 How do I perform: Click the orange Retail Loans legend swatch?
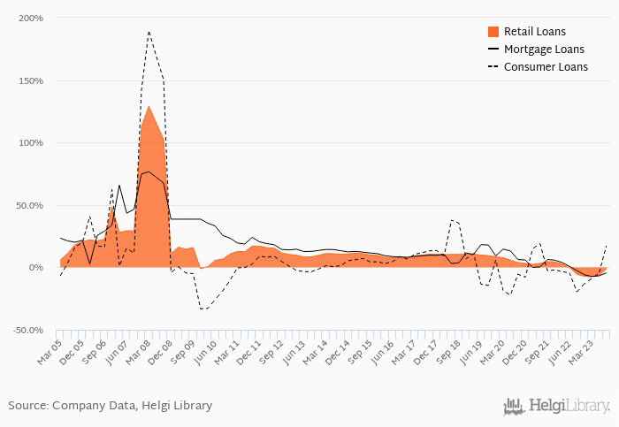click(493, 33)
